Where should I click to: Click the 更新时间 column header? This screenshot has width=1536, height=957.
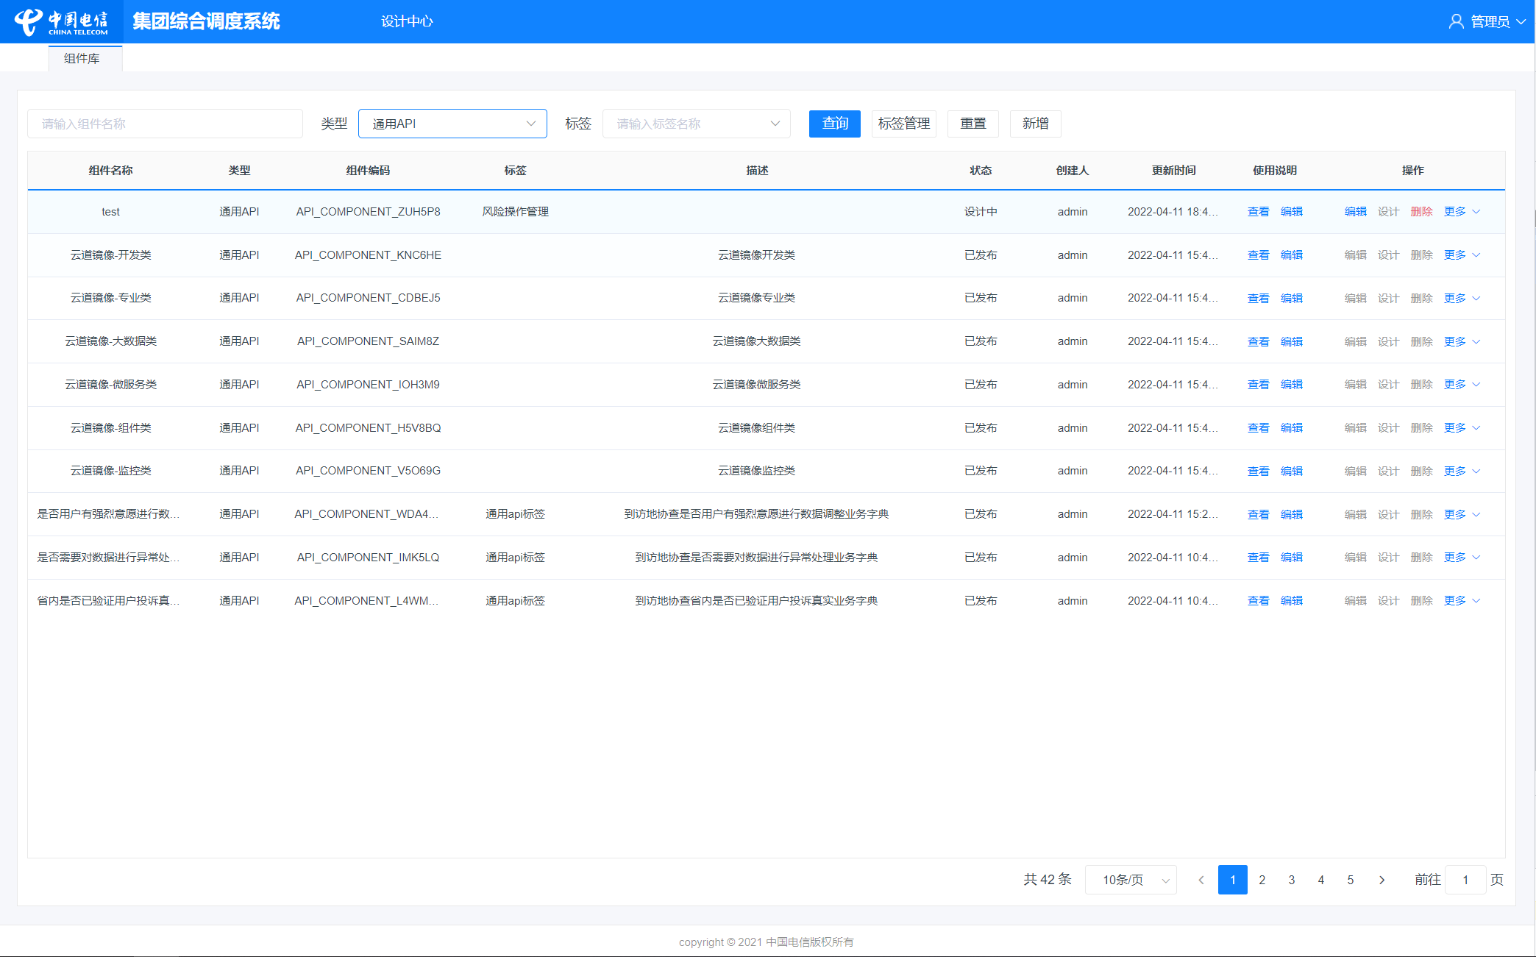point(1173,171)
